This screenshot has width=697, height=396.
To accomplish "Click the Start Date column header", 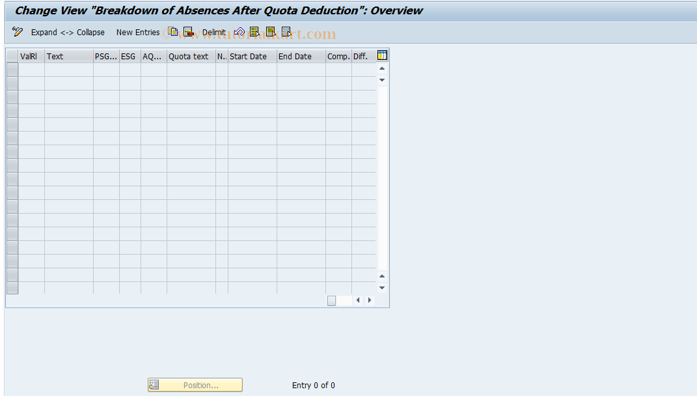I will pyautogui.click(x=252, y=57).
